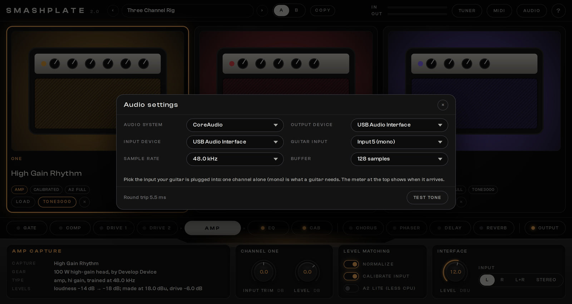Toggle the Normalize switch
The width and height of the screenshot is (572, 304).
[x=351, y=264]
